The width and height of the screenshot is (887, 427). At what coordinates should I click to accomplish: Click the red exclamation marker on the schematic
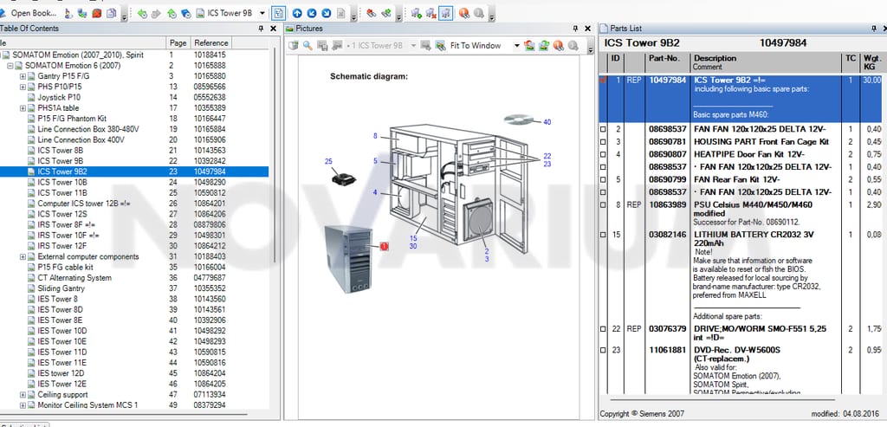pos(384,246)
